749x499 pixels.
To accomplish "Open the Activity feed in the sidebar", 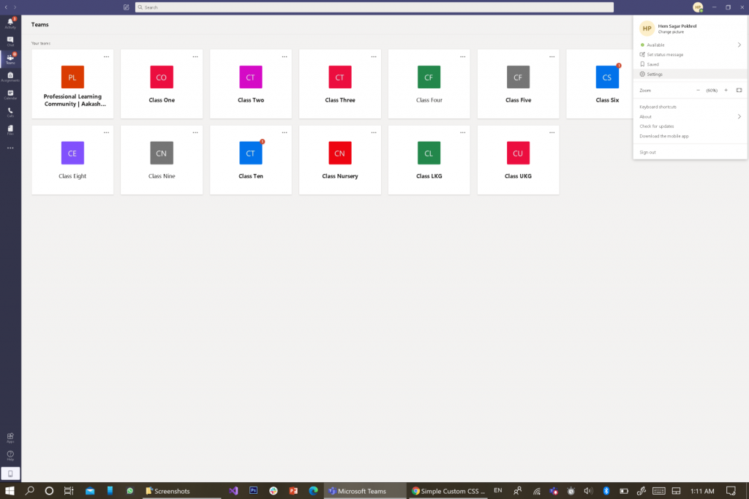I will (10, 23).
